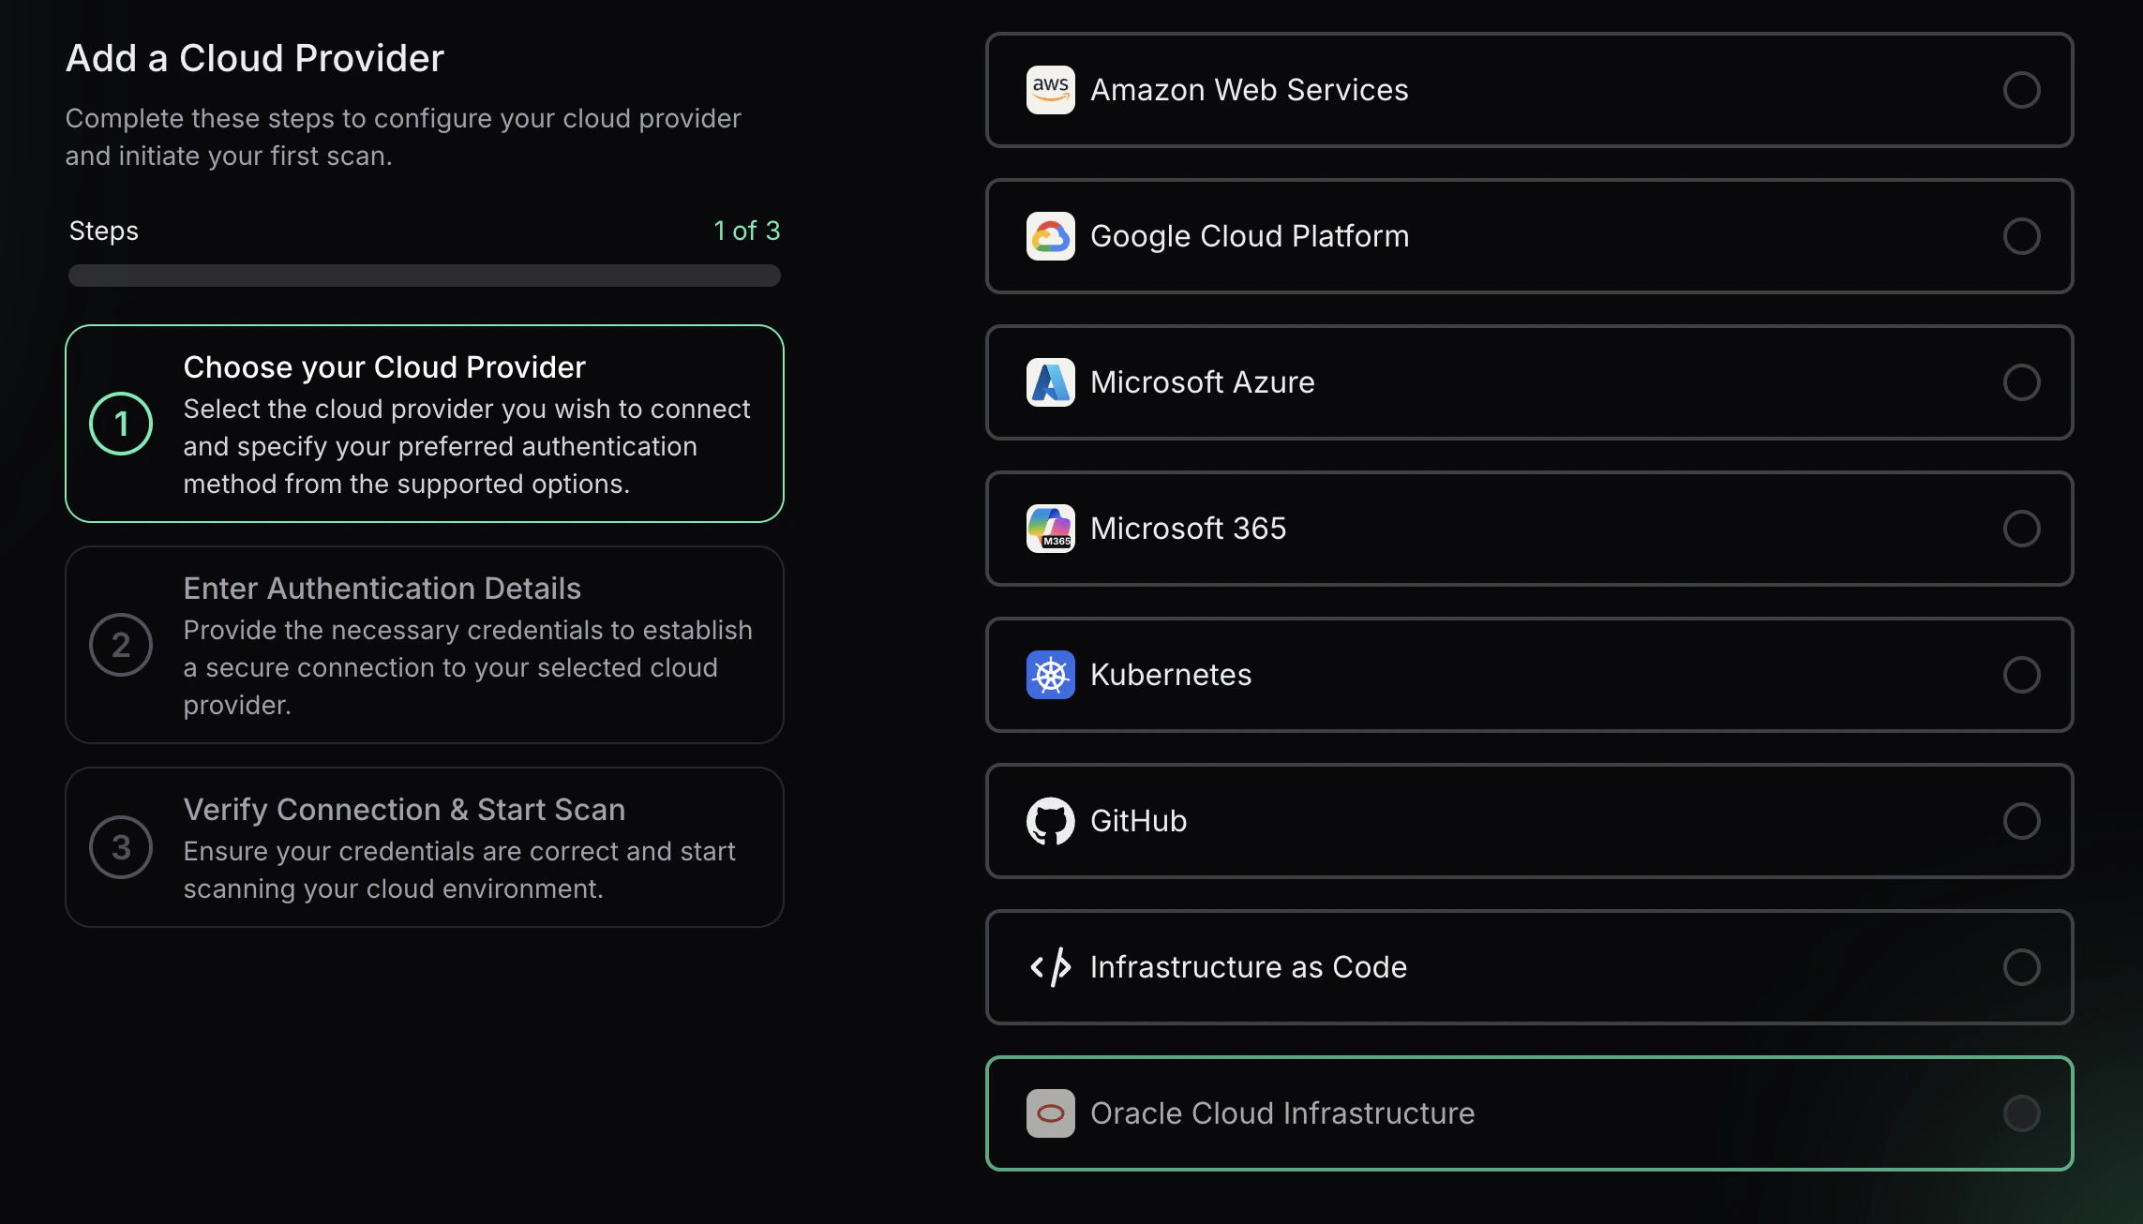Collapse step 1 Choose your Cloud Provider
Screen dimensions: 2143x1224
point(424,424)
